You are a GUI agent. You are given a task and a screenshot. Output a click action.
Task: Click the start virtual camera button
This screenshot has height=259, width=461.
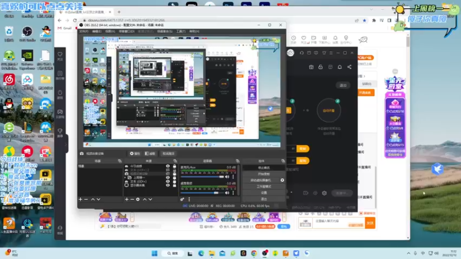261,180
